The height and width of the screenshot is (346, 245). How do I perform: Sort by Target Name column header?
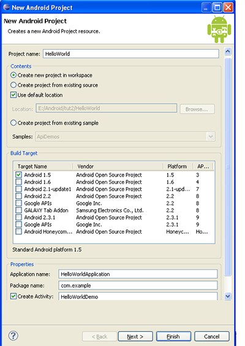[43, 166]
